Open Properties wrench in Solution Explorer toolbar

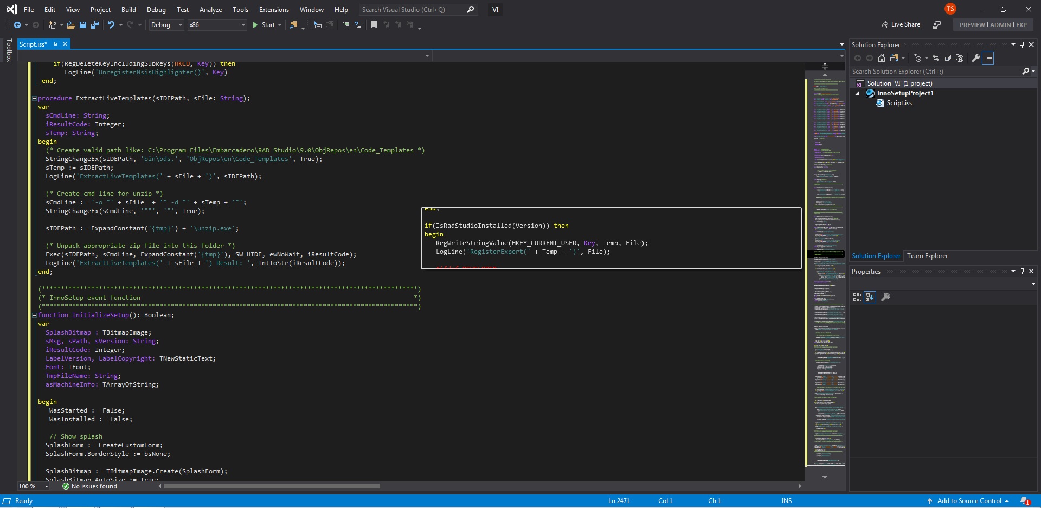976,58
